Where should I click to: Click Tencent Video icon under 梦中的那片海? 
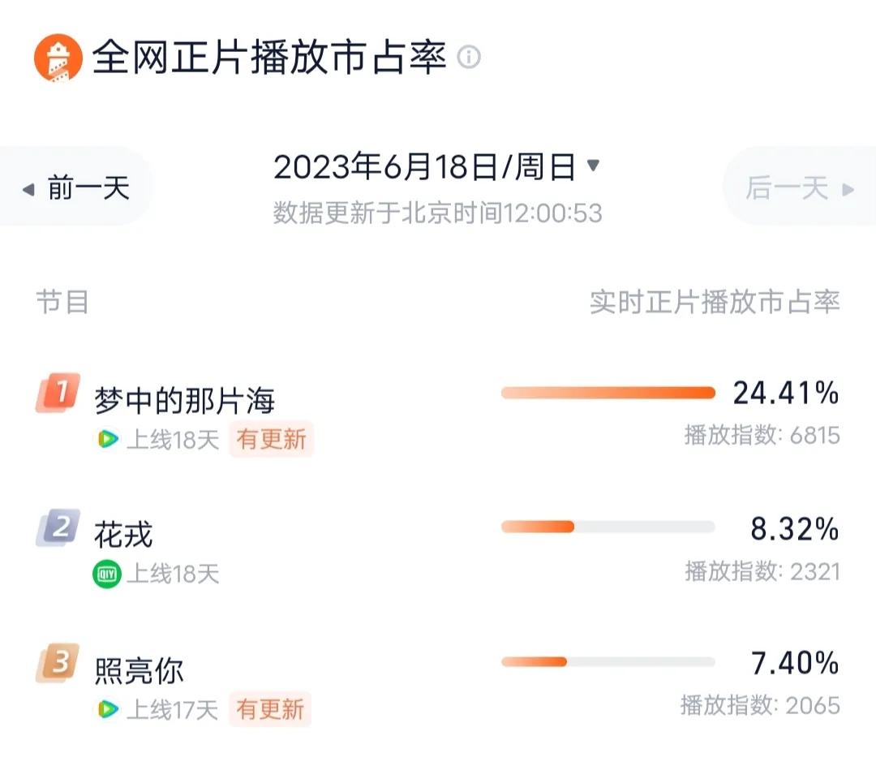coord(107,439)
